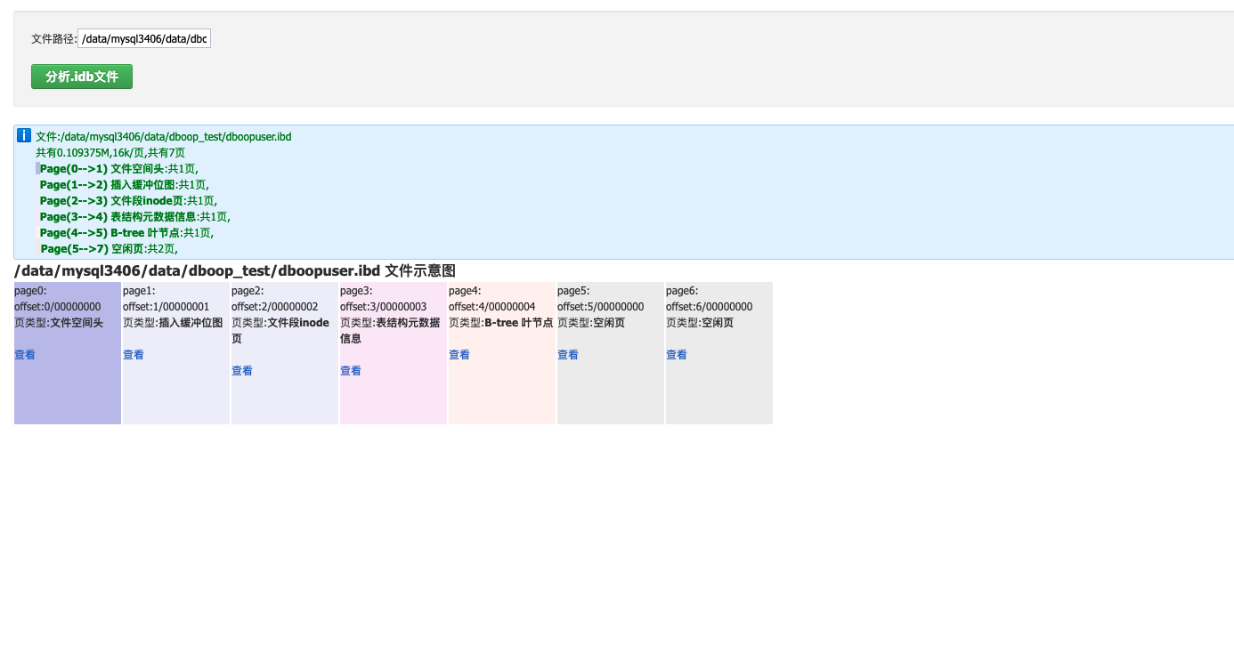Click the purple page0 block title
The width and height of the screenshot is (1234, 660).
(30, 291)
